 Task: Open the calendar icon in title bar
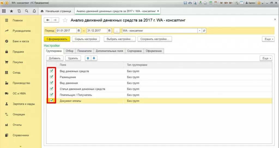click(x=216, y=3)
